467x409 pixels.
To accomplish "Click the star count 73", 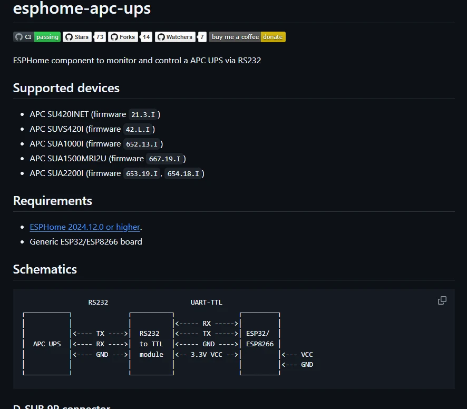I will tap(100, 37).
